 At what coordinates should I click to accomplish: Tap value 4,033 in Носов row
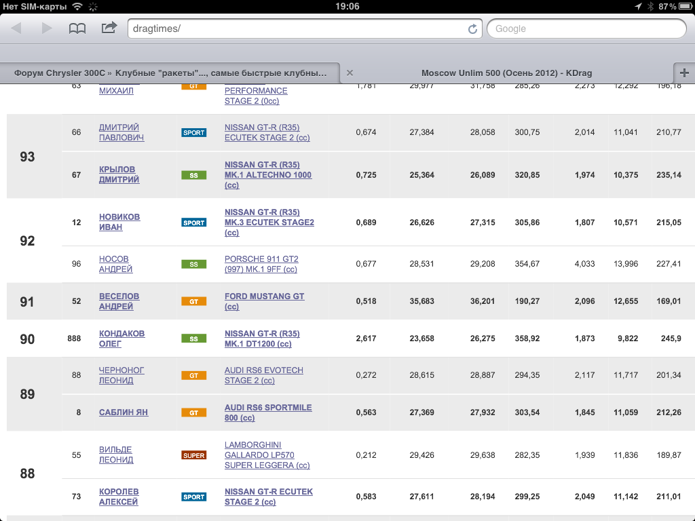[584, 264]
